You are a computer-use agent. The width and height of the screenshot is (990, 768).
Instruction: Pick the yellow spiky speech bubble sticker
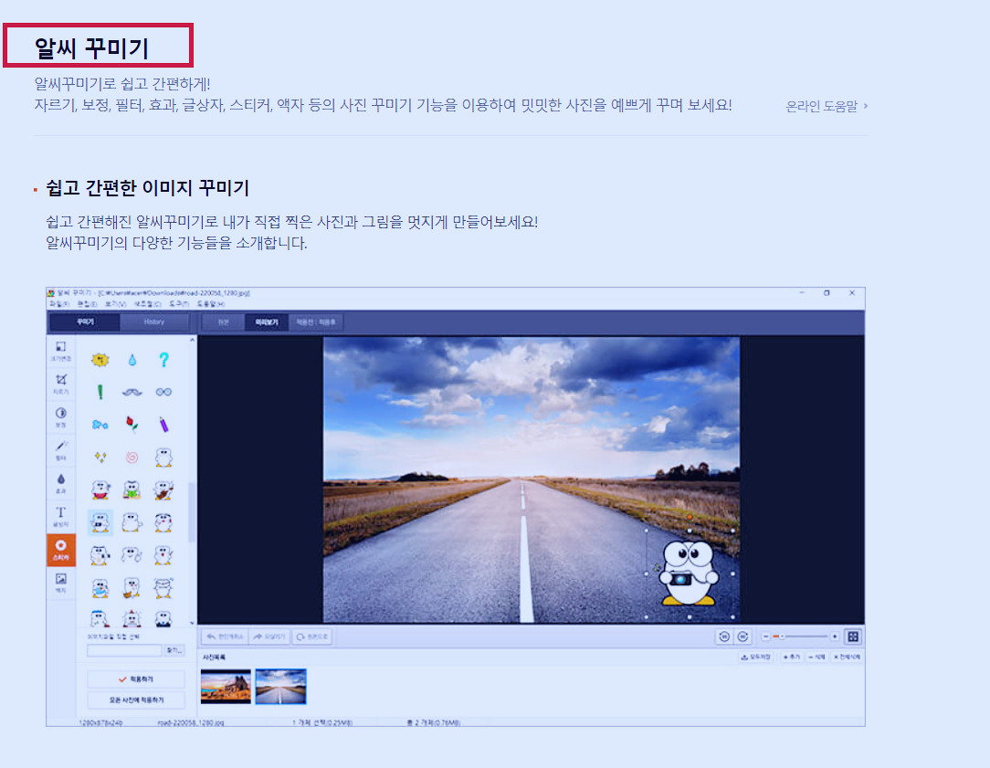pyautogui.click(x=100, y=360)
